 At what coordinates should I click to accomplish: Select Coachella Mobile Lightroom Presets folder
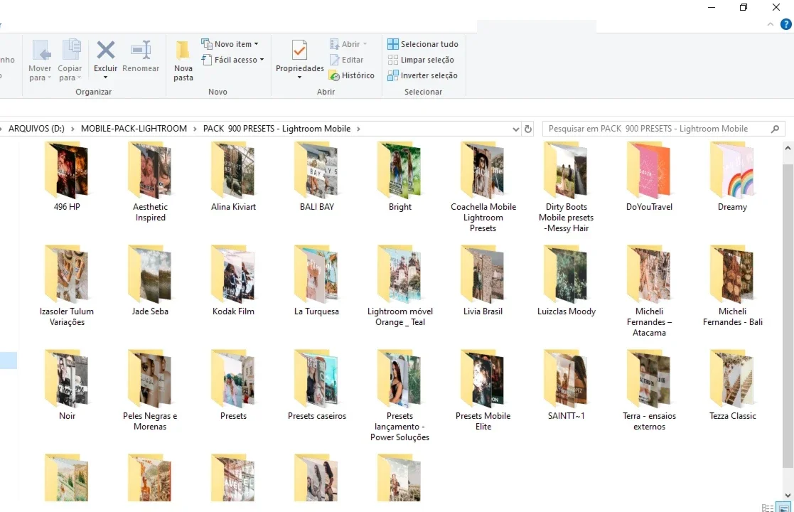483,187
